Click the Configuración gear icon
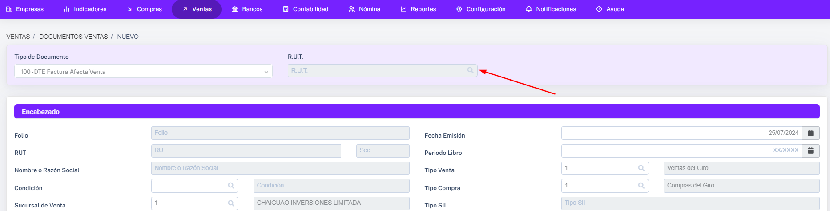Viewport: 830px width, 211px height. (x=459, y=9)
